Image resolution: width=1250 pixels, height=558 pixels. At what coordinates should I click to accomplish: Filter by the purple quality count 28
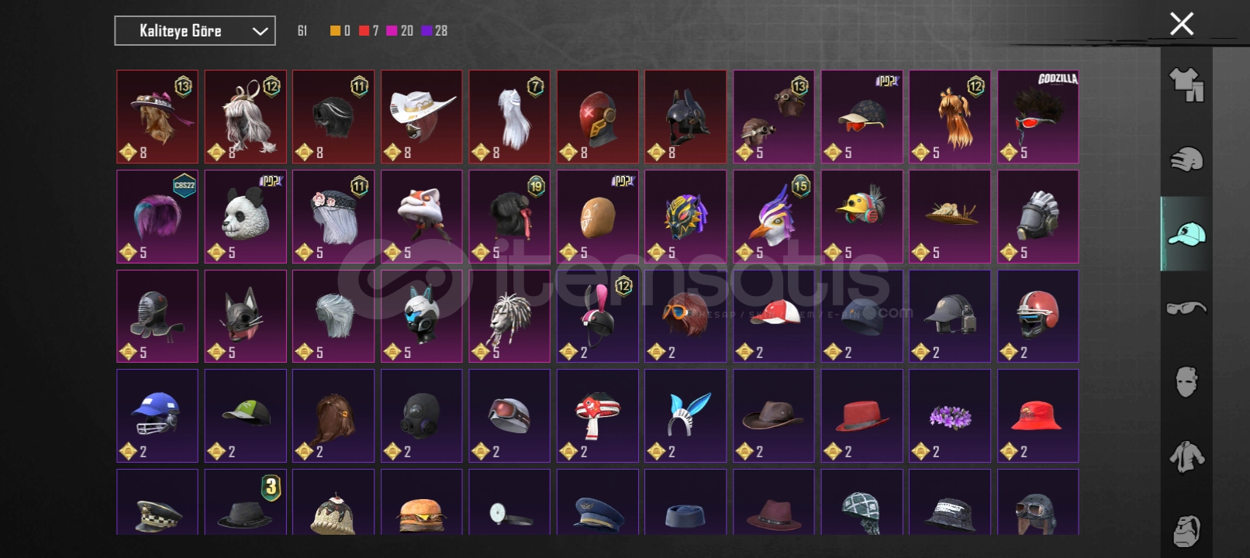pyautogui.click(x=434, y=31)
